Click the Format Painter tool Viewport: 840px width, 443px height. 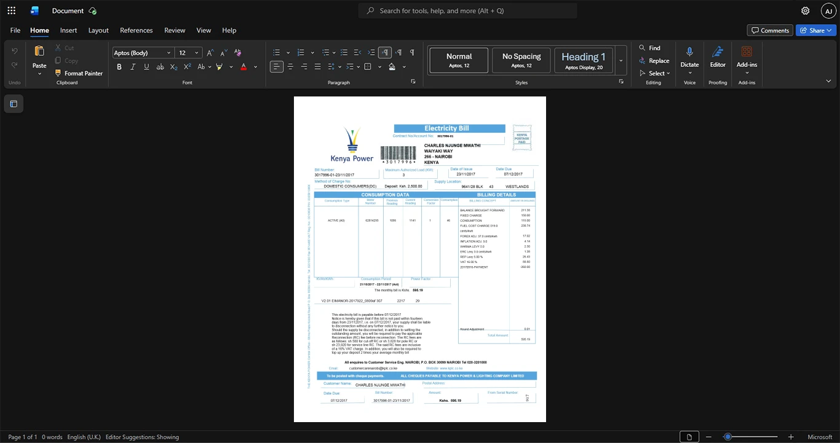(x=78, y=73)
